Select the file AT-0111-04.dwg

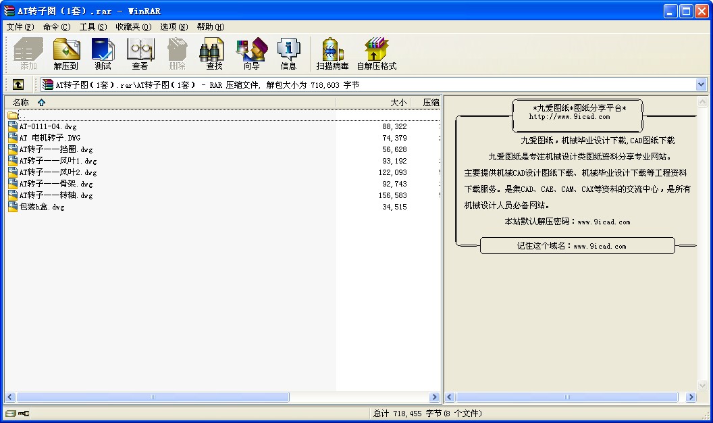click(x=48, y=126)
